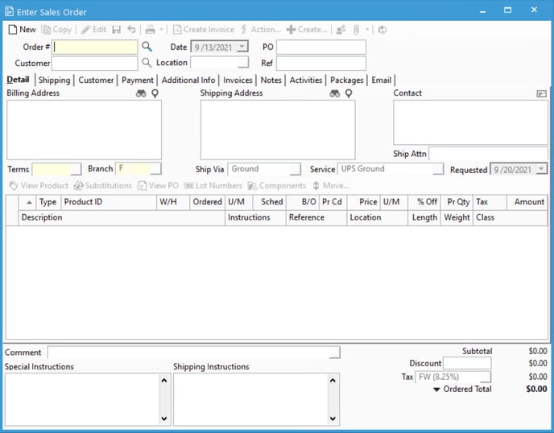Click Shipping Address map pin icon
This screenshot has width=554, height=433.
pyautogui.click(x=349, y=93)
